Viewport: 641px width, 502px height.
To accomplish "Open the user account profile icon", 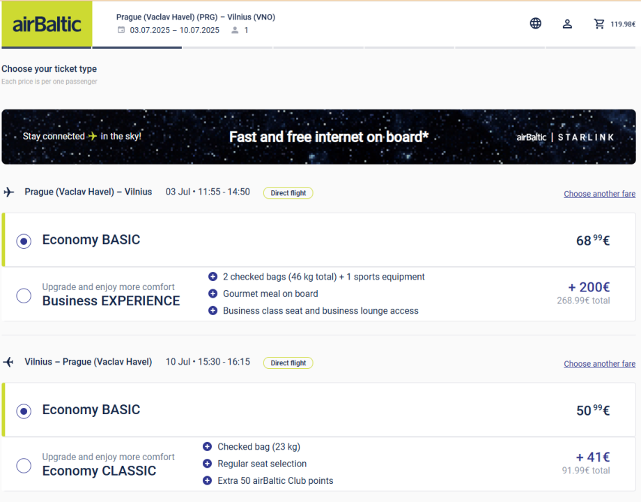I will [x=567, y=24].
